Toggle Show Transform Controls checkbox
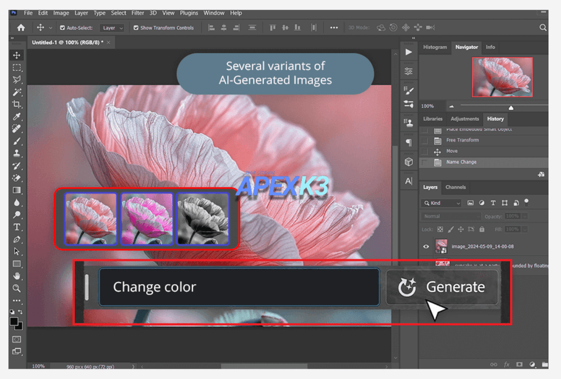561x379 pixels. click(x=136, y=28)
